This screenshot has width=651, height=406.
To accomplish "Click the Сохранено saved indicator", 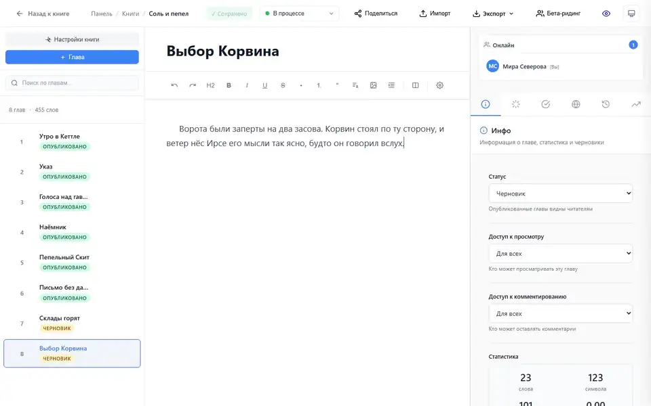I will click(x=229, y=14).
